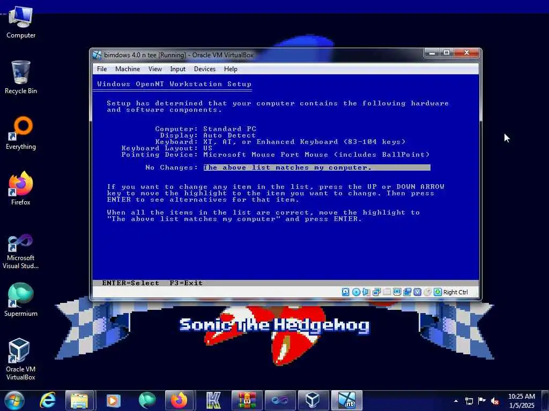Click the mouse integration indicator icon
Image resolution: width=549 pixels, height=411 pixels.
[427, 292]
